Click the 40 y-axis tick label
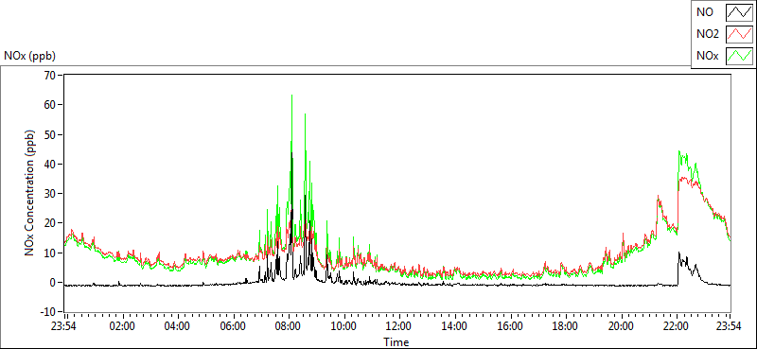Viewport: 757px width, 349px height. (49, 164)
